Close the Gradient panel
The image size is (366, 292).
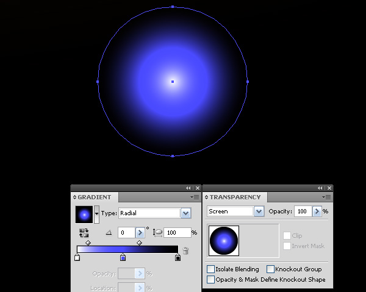point(198,188)
